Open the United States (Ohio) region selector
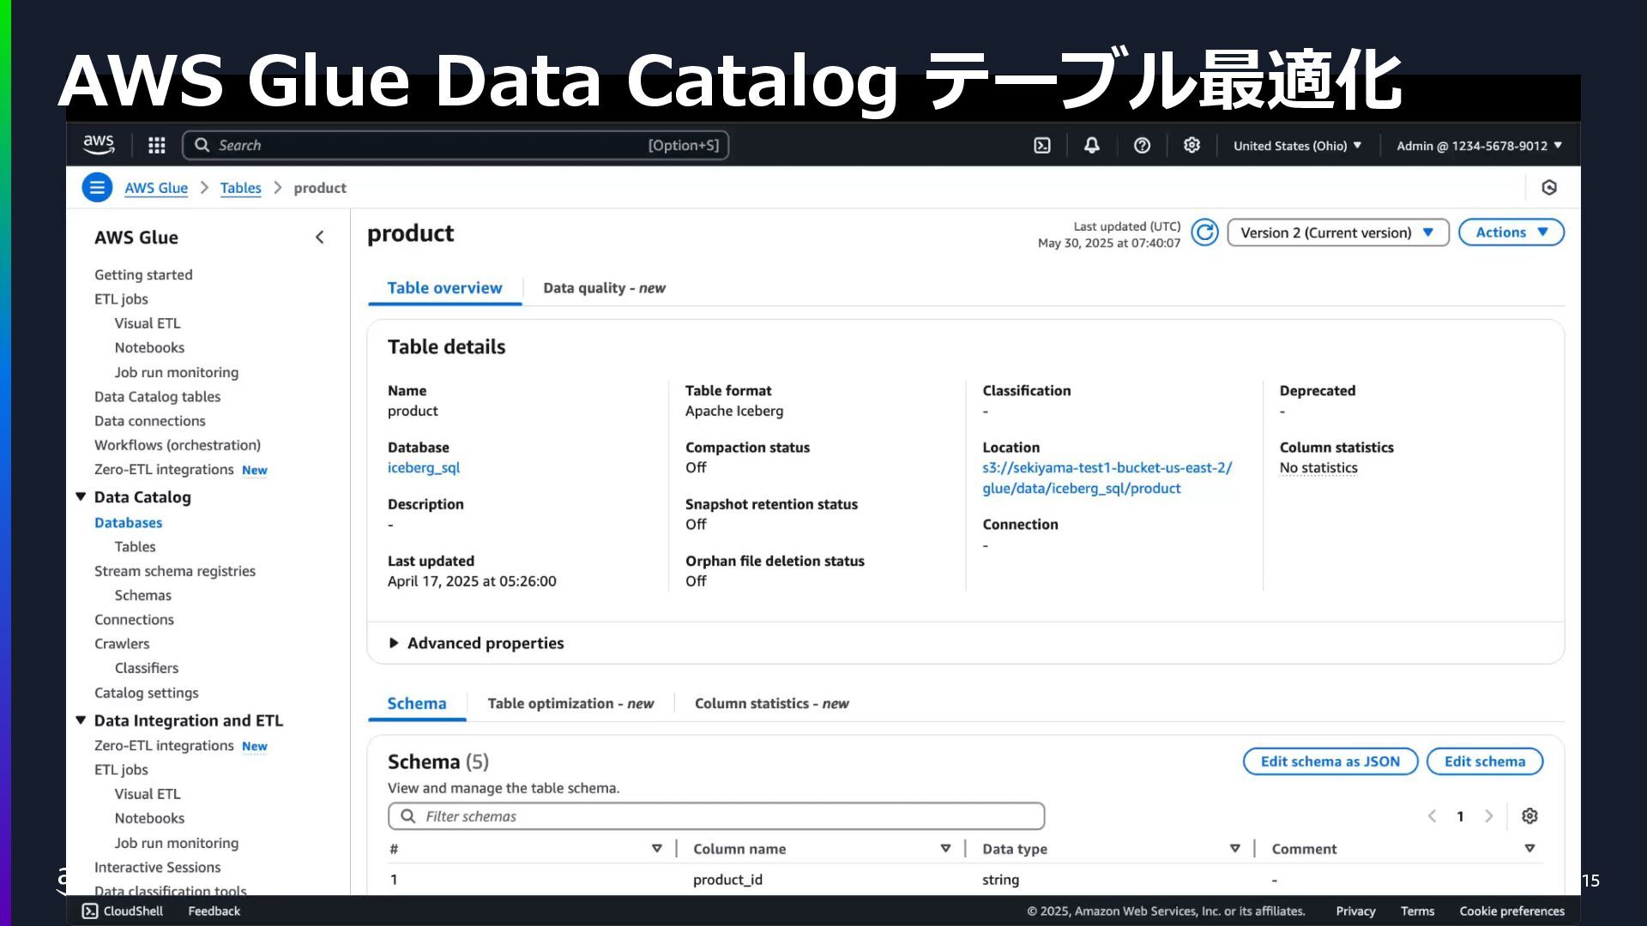The height and width of the screenshot is (926, 1647). click(1297, 146)
